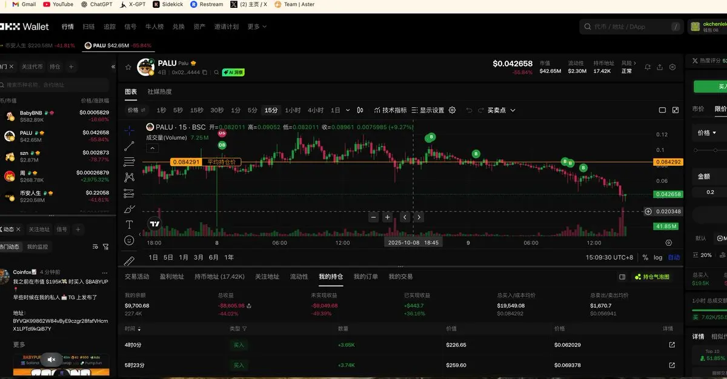This screenshot has width=727, height=379.
Task: Open price alert bell for PALU
Action: (648, 67)
